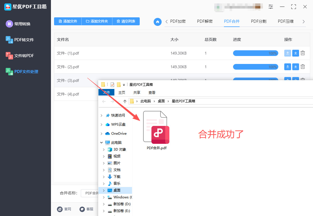The image size is (313, 216).
Task: Switch to the PDF压缩 tab
Action: pyautogui.click(x=286, y=21)
